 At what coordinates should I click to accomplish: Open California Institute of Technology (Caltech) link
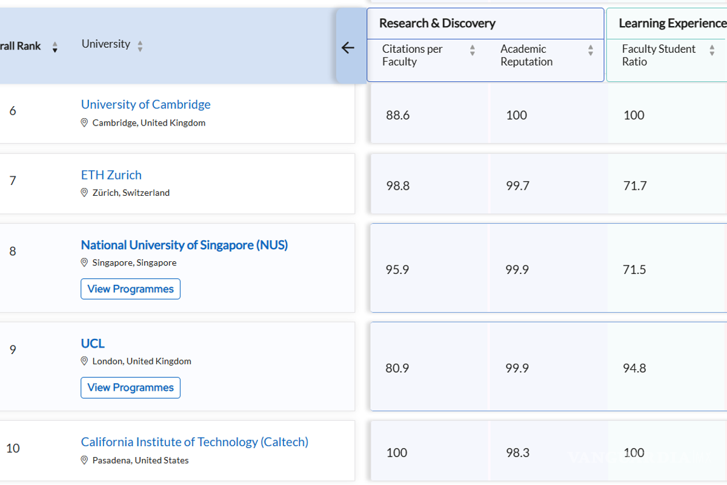click(x=194, y=442)
